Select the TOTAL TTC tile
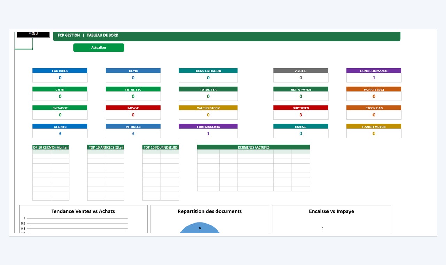This screenshot has width=446, height=265. tap(133, 94)
